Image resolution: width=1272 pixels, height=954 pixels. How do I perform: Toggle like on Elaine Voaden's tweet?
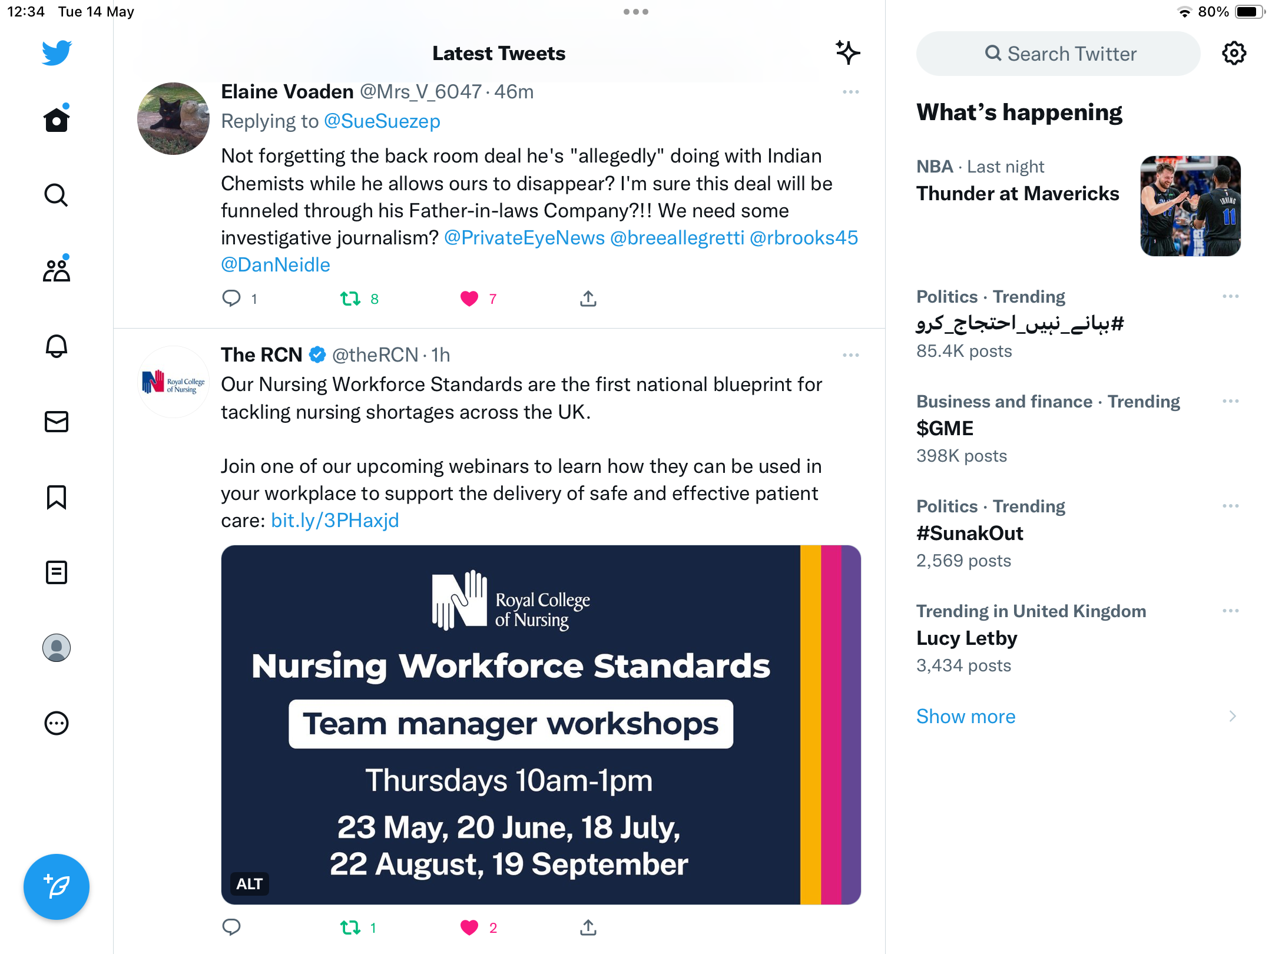(x=469, y=299)
